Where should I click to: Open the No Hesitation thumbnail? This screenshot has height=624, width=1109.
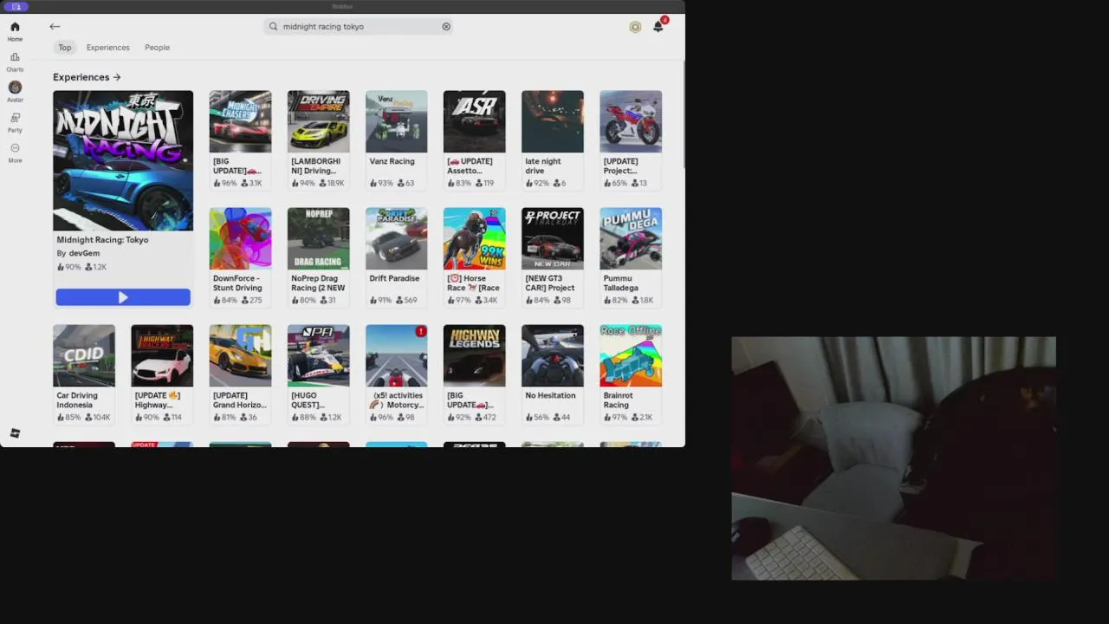click(x=553, y=355)
